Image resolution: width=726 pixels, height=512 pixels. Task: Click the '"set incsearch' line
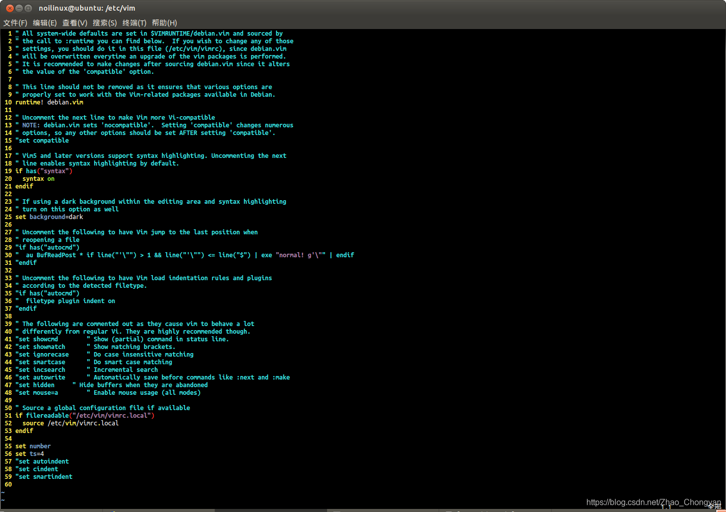click(87, 370)
